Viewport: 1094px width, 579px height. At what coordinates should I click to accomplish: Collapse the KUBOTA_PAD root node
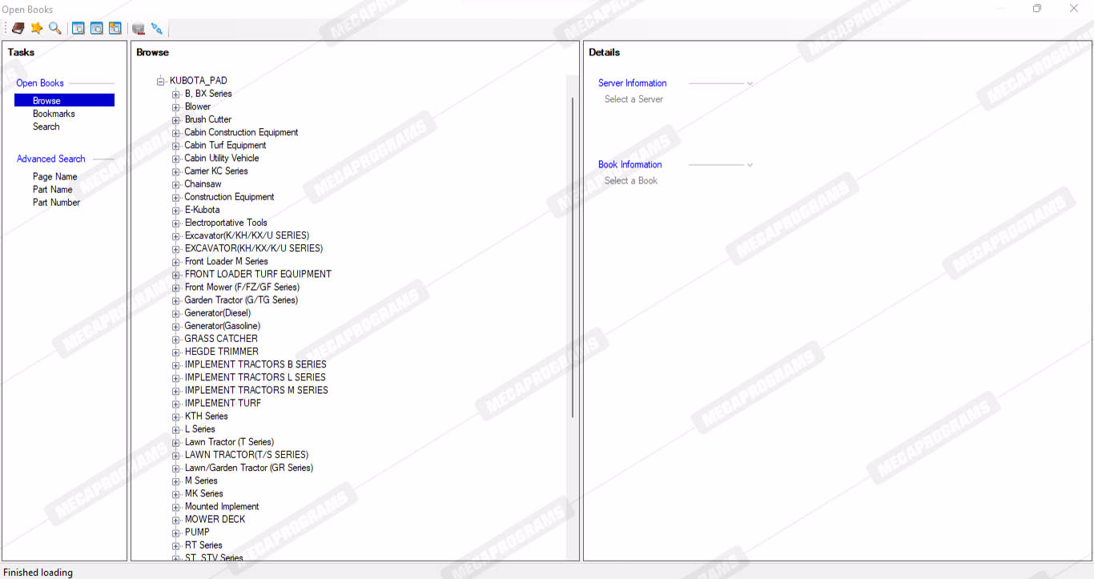tap(161, 81)
